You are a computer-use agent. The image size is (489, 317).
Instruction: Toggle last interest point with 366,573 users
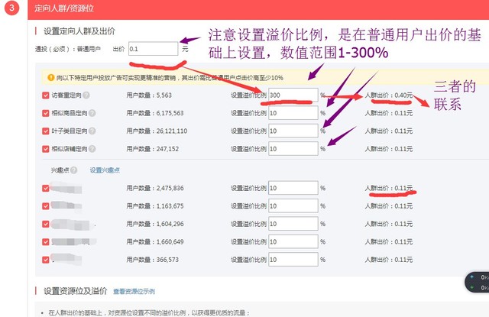(x=46, y=260)
